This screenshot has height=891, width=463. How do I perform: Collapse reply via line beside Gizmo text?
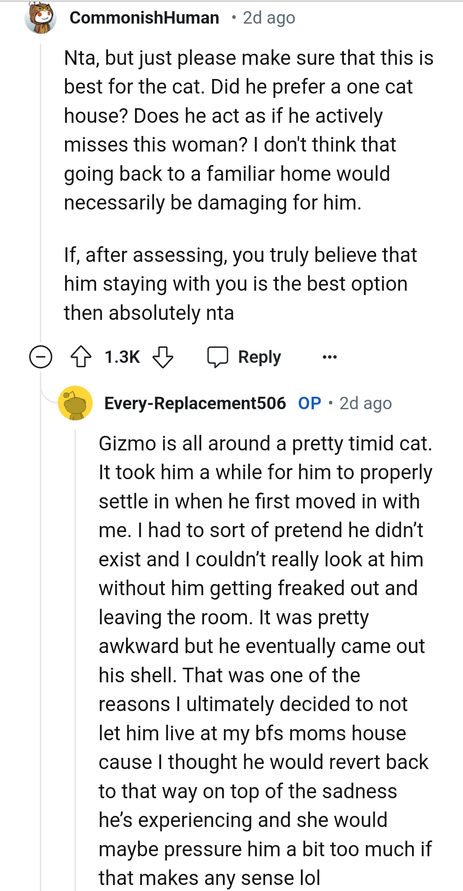click(75, 644)
